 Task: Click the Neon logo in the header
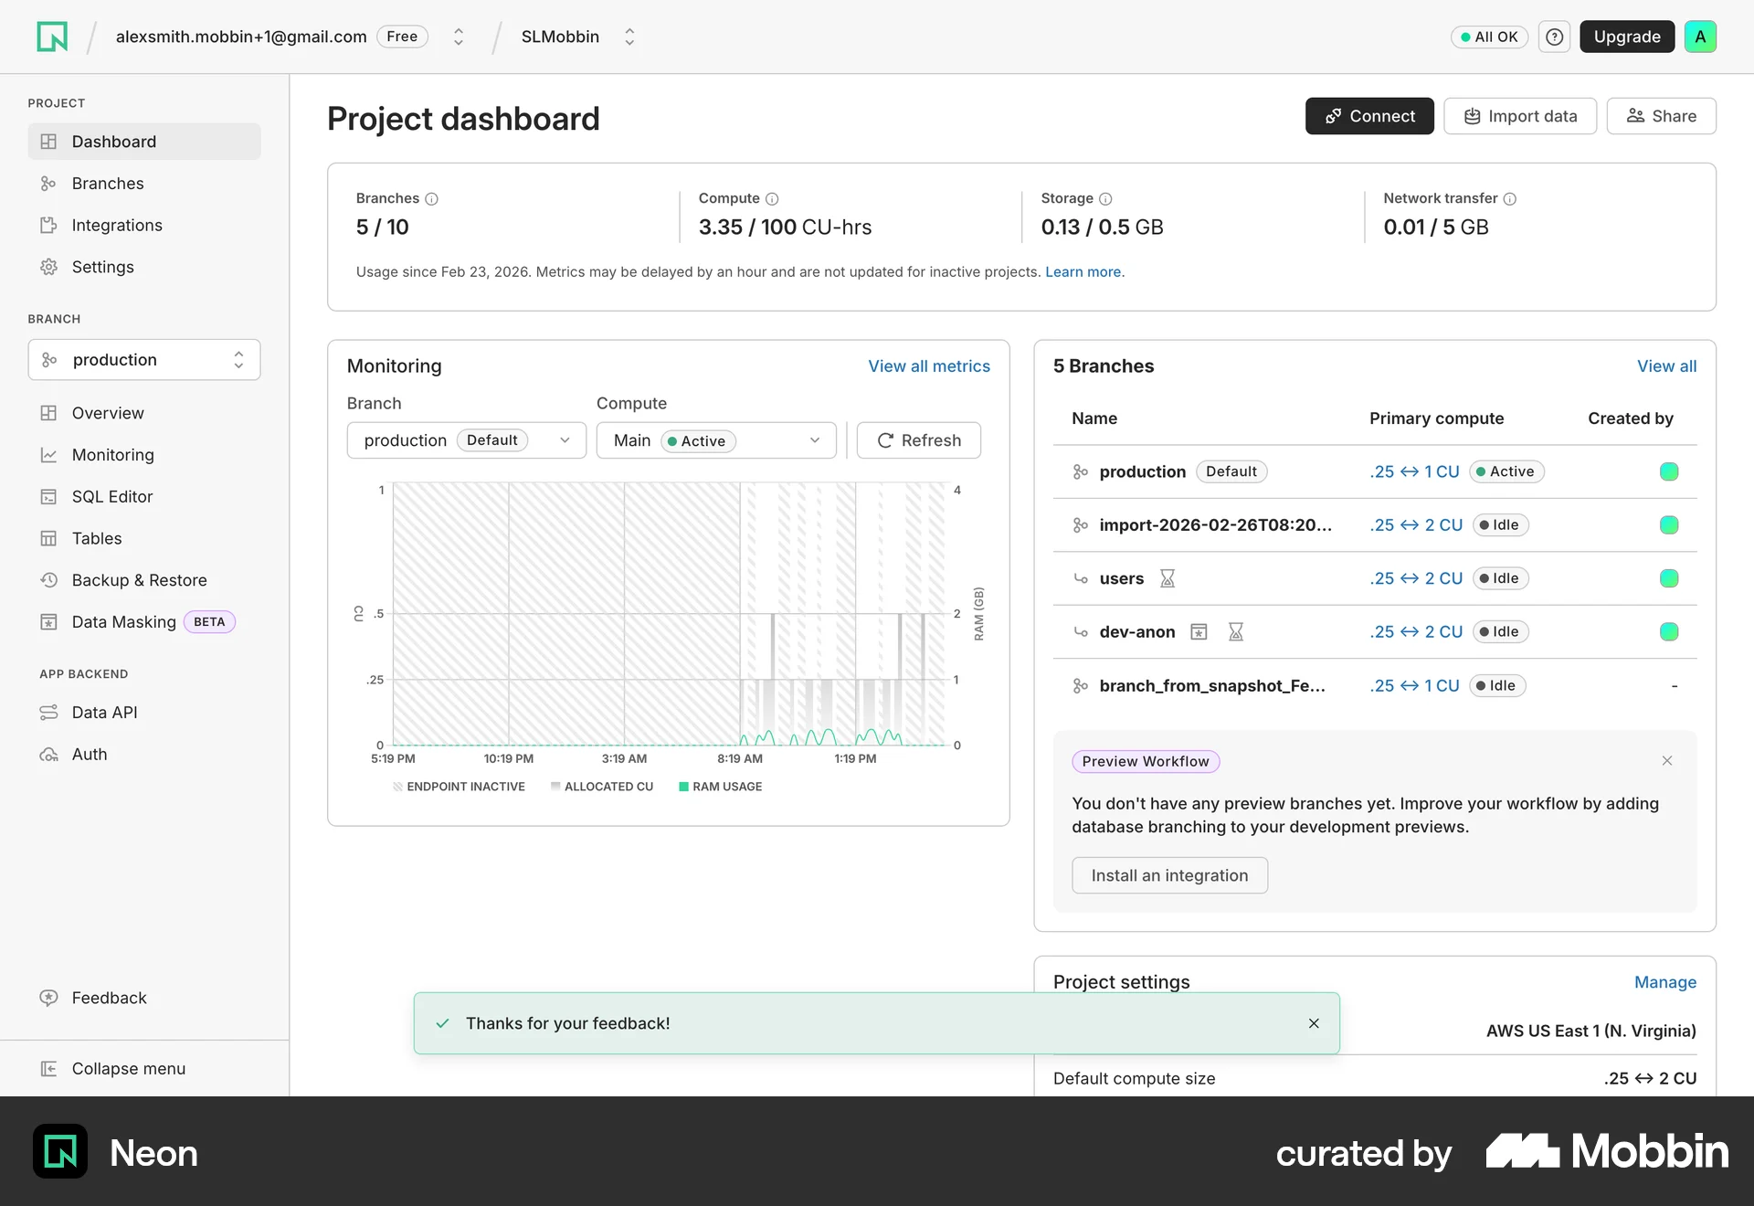coord(52,37)
